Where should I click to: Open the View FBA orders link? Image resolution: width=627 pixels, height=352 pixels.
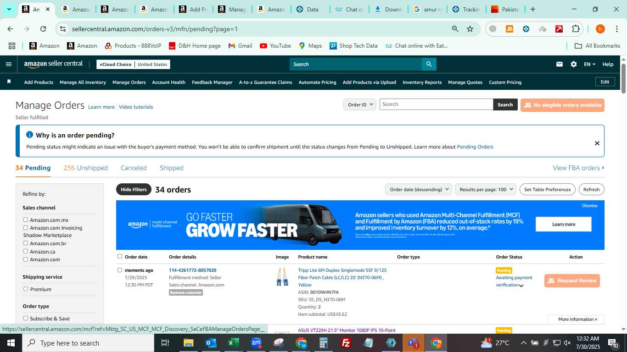pos(578,168)
